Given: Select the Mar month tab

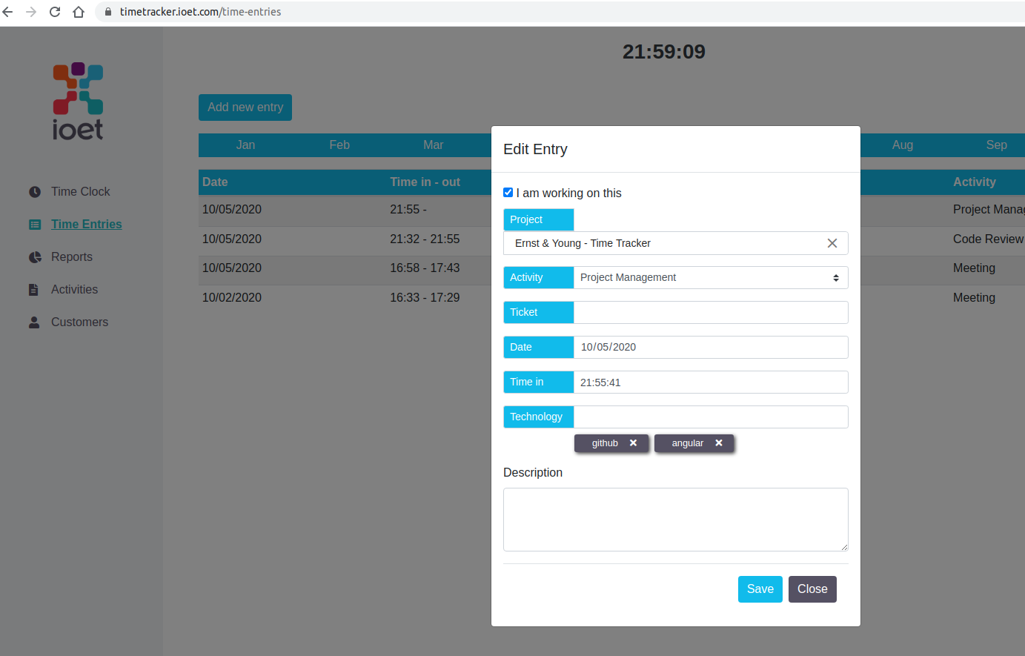Looking at the screenshot, I should (434, 145).
